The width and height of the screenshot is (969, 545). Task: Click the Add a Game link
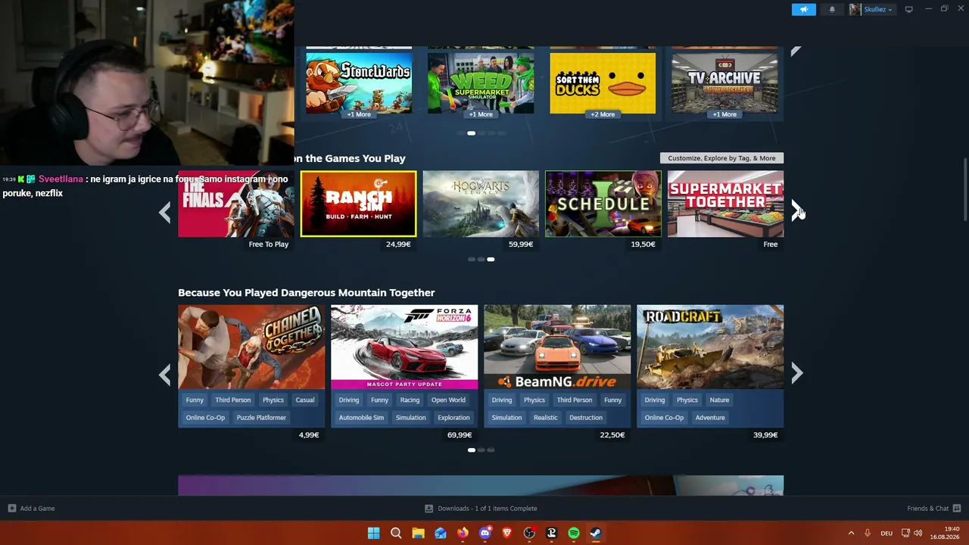[37, 509]
